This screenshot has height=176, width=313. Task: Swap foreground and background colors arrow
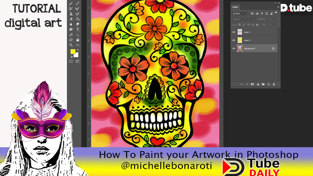click(x=78, y=50)
